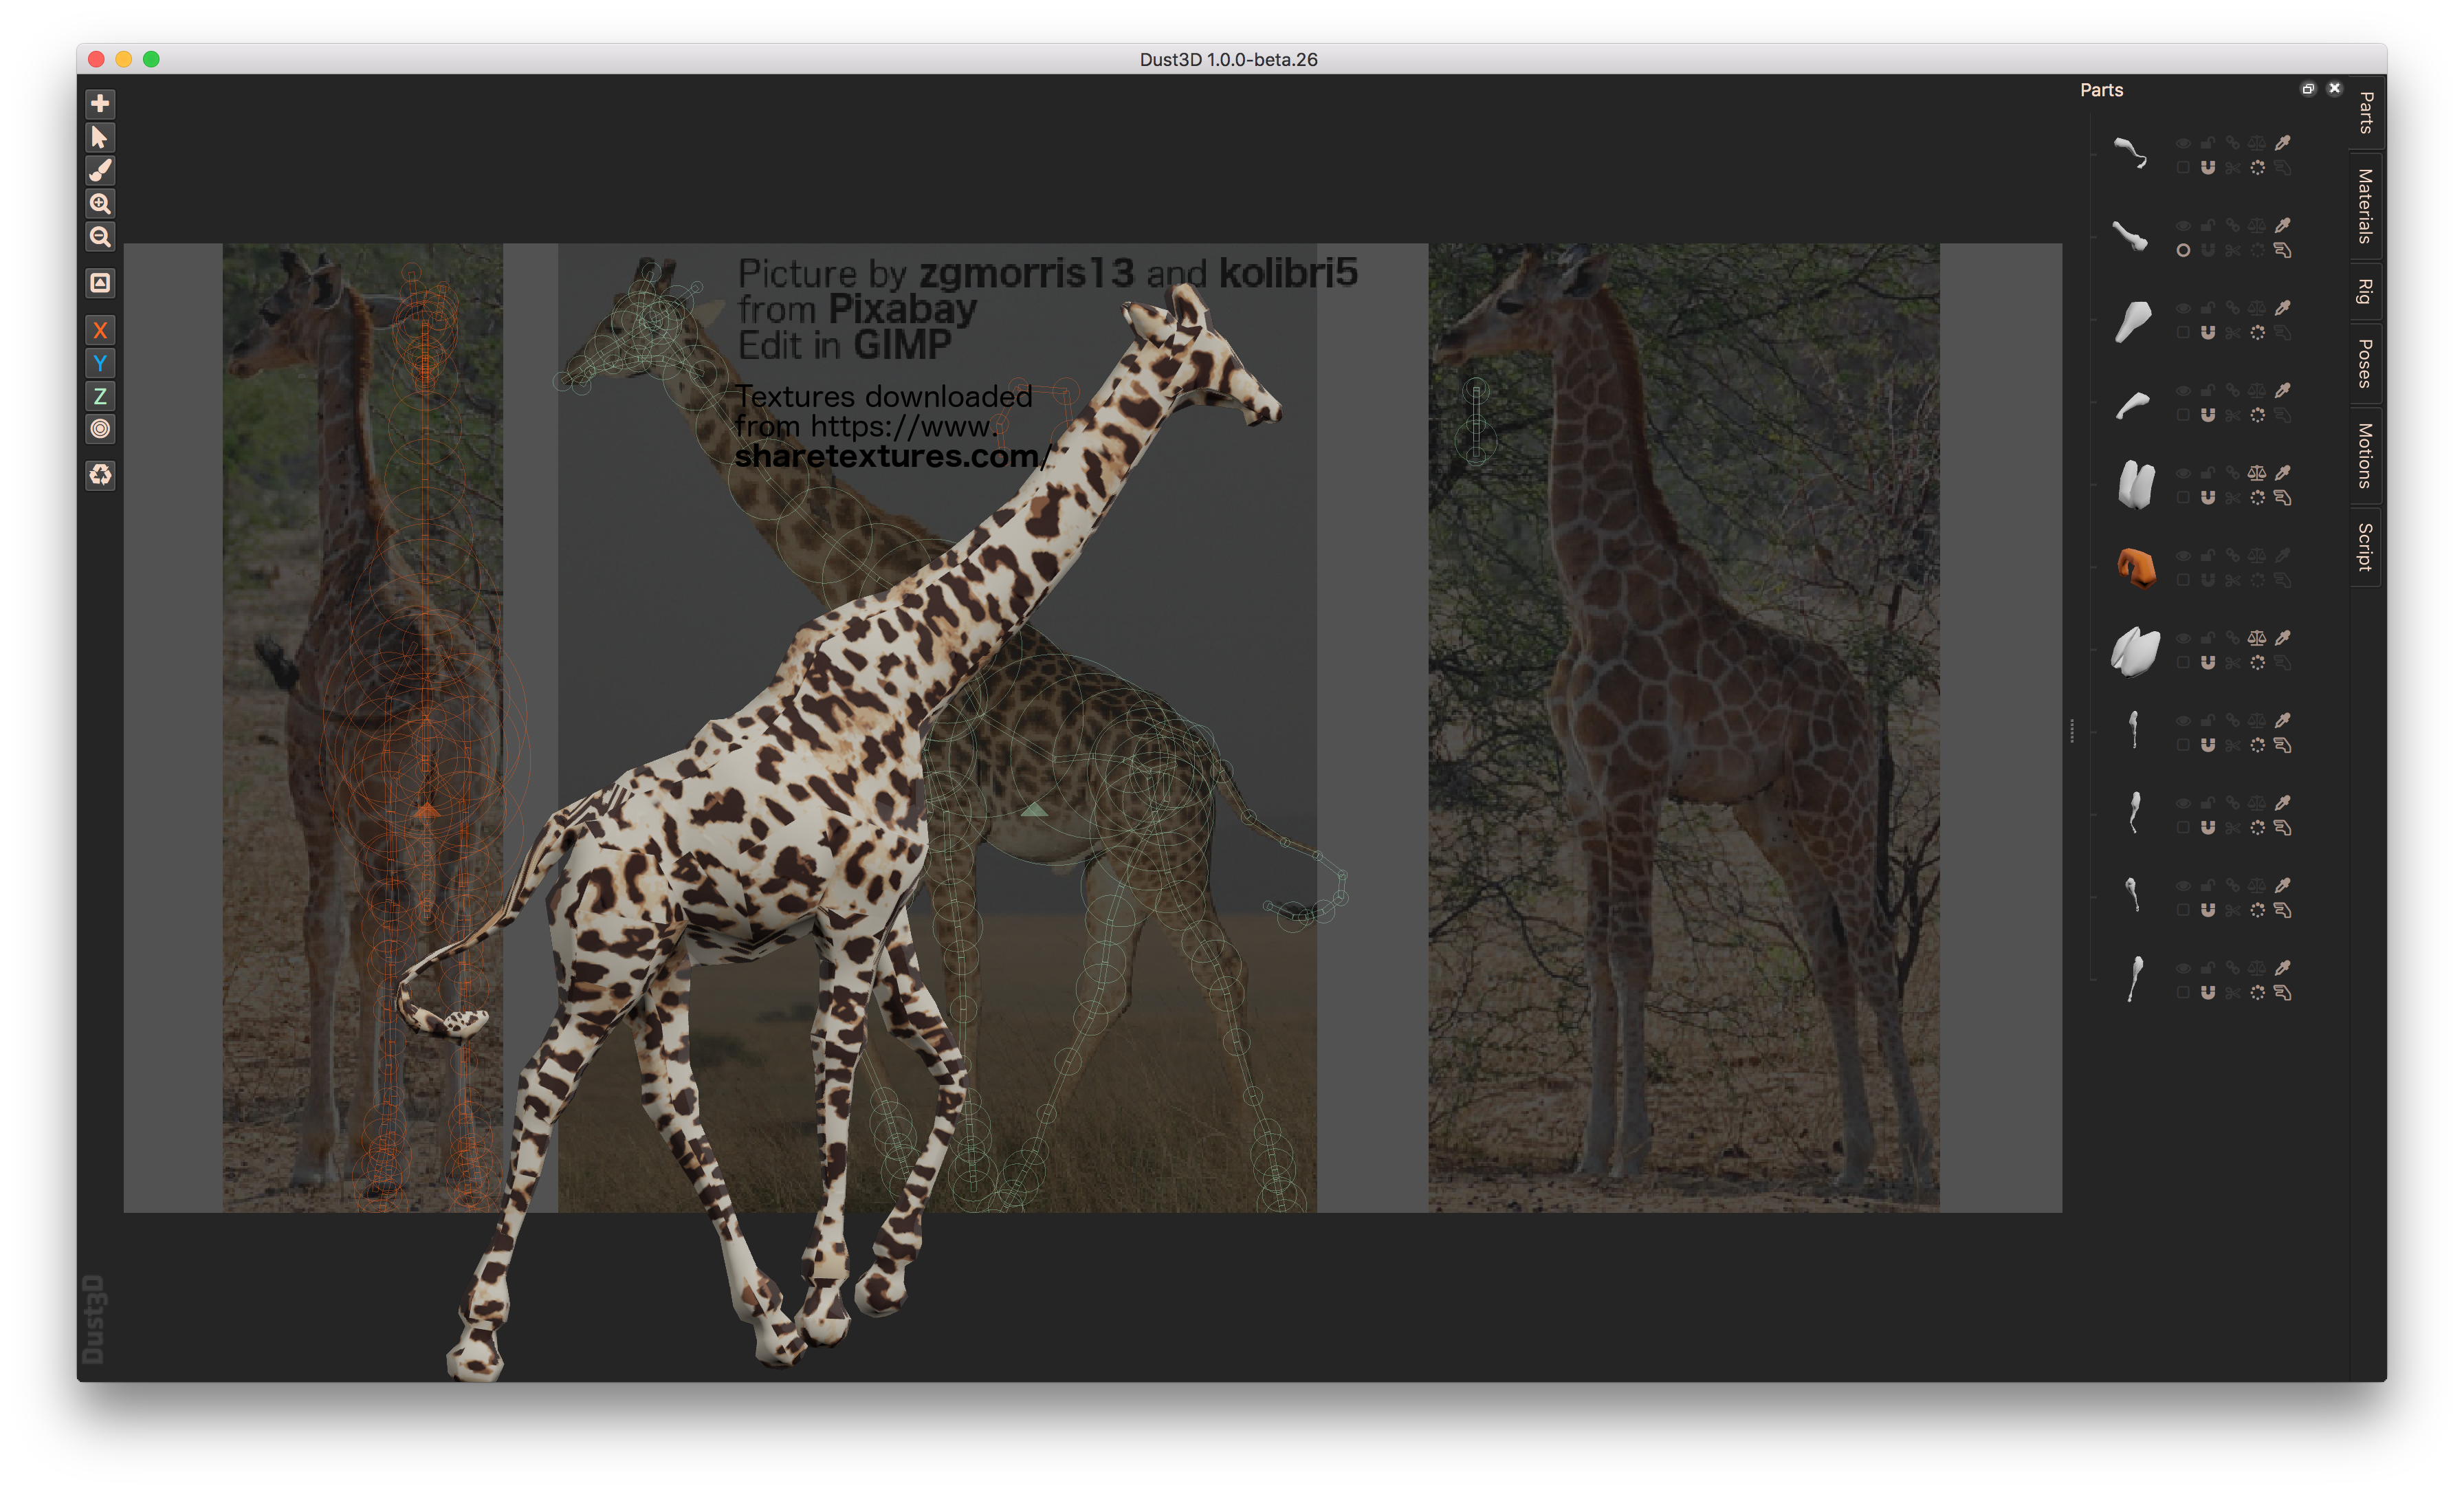Click the Zoom In magnifier tool

click(x=100, y=204)
